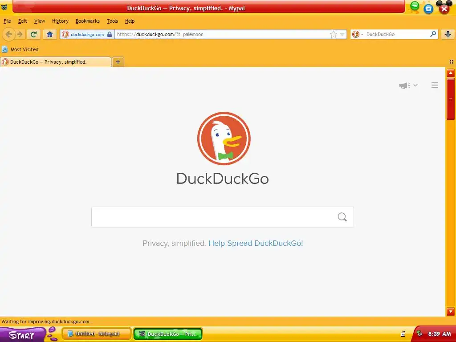Open the View menu
The height and width of the screenshot is (342, 456).
(x=40, y=21)
